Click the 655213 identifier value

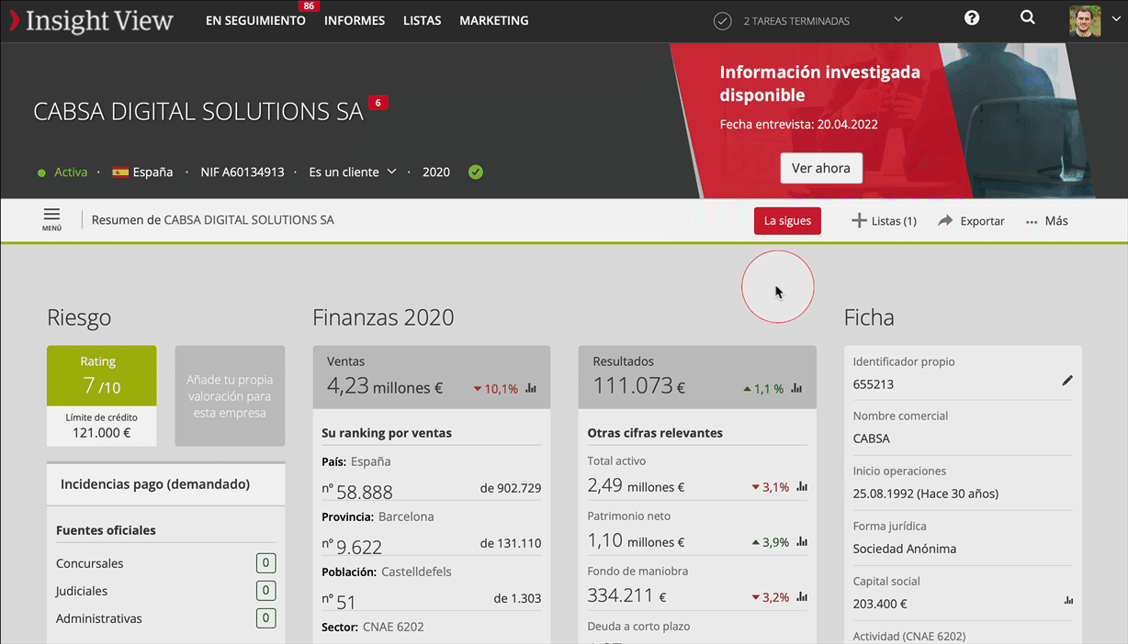tap(874, 384)
